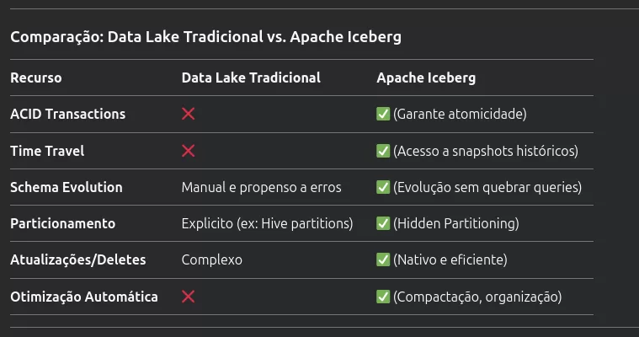Click the green checkmark before 'Acesso a snapshots históricos'
639x337 pixels.
click(x=383, y=151)
